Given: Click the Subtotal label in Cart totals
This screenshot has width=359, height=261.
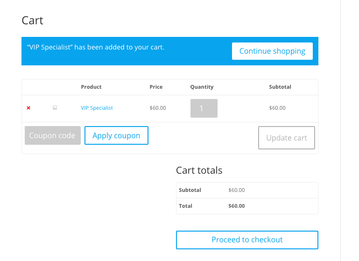Looking at the screenshot, I should coord(190,190).
